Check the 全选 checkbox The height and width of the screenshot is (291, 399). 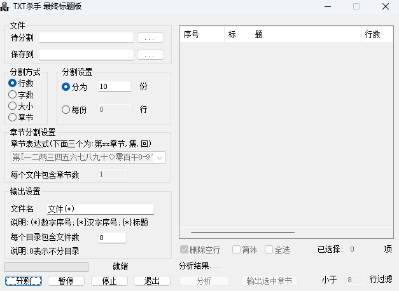point(269,250)
